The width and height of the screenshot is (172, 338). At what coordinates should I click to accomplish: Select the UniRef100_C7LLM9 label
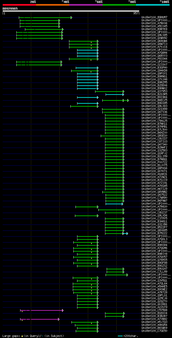pyautogui.click(x=154, y=272)
